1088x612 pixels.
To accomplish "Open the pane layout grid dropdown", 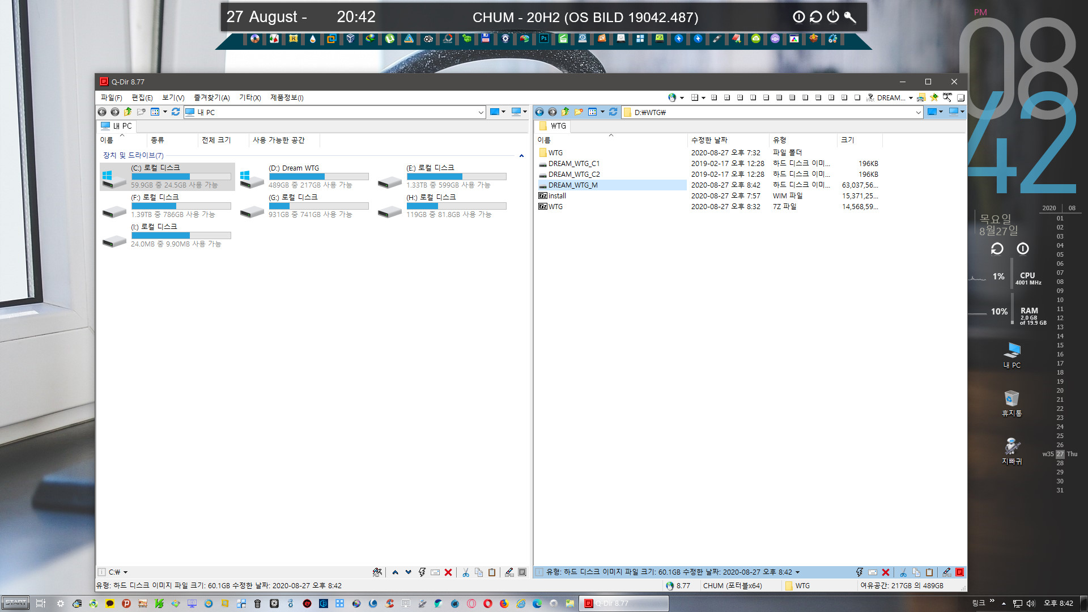I will click(x=703, y=97).
